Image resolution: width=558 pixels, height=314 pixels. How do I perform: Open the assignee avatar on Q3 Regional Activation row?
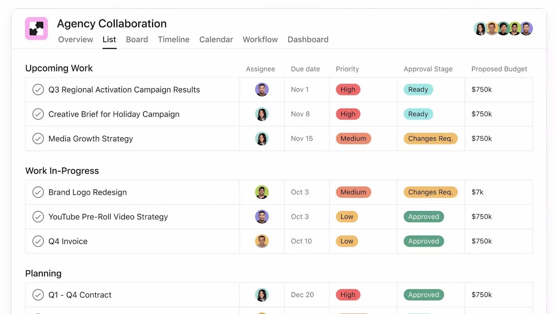tap(262, 89)
